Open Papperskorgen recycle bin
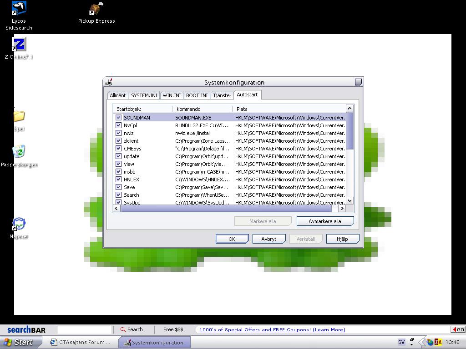 [x=19, y=156]
